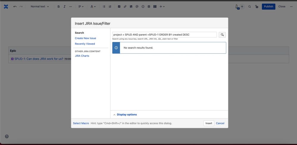Insert a link
Viewport: 297px width, 145px height.
(125, 7)
